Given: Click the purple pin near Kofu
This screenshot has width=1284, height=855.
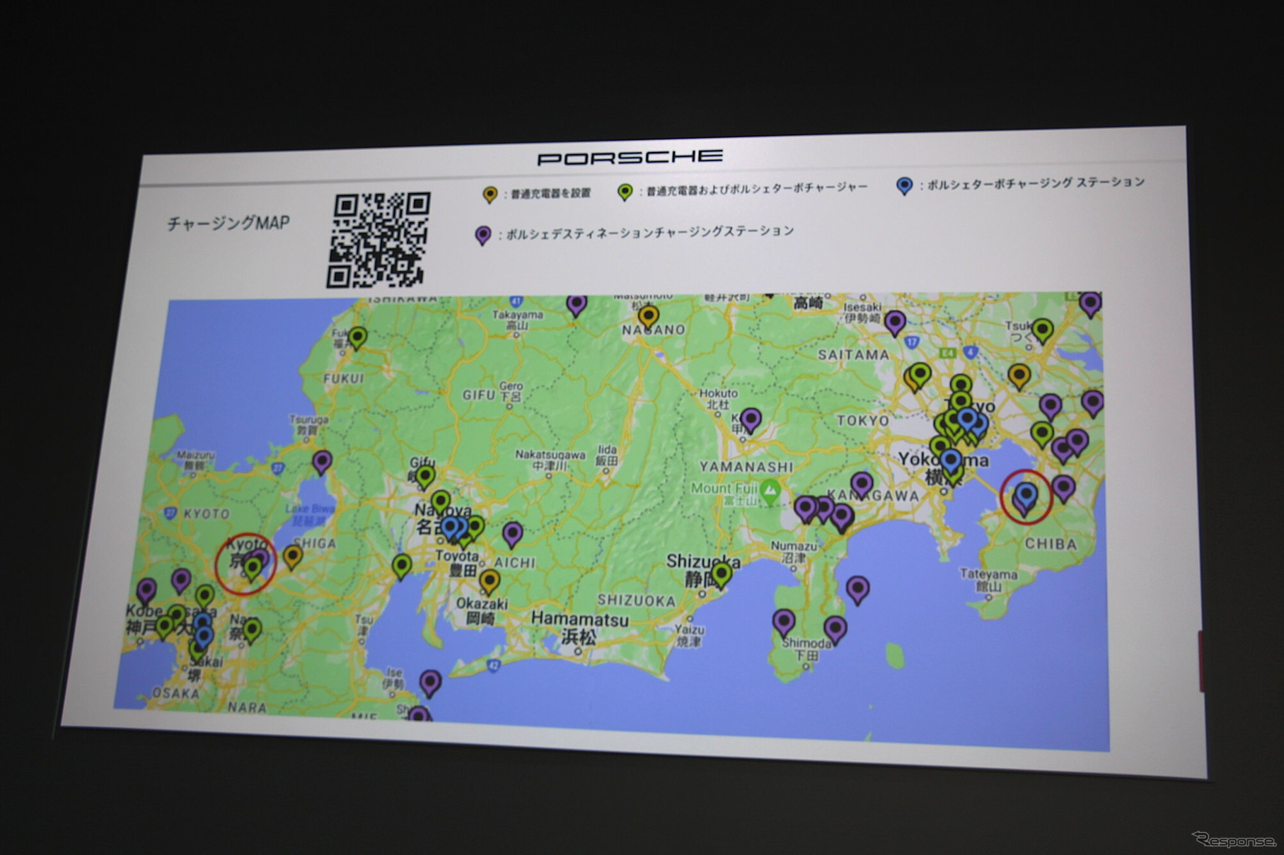Looking at the screenshot, I should tap(751, 420).
